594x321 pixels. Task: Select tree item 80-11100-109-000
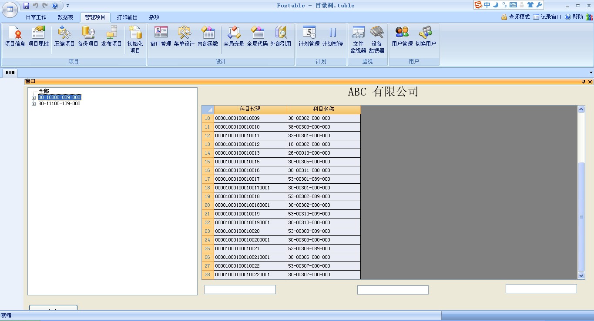[59, 104]
